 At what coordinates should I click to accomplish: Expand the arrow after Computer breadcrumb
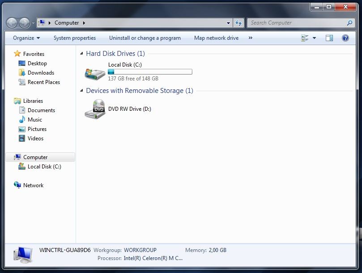84,23
